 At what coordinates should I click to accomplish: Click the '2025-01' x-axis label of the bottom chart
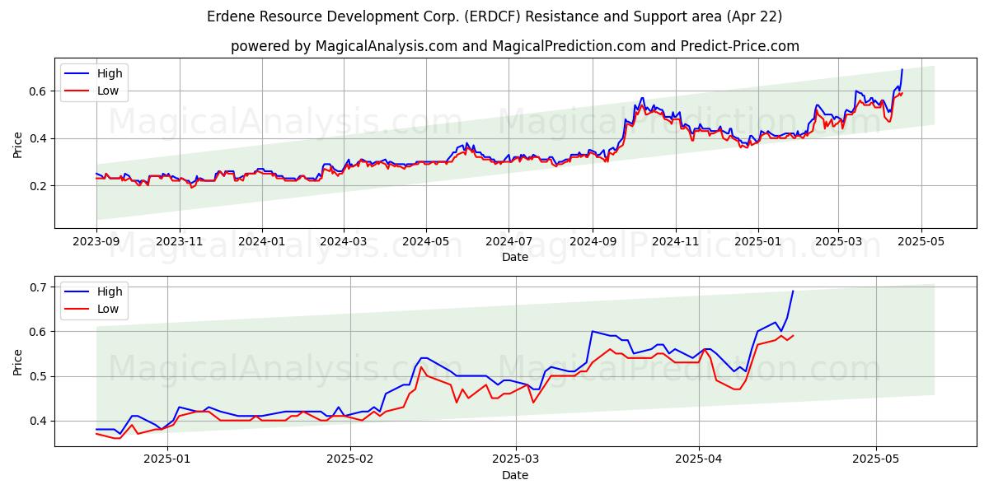coord(167,461)
